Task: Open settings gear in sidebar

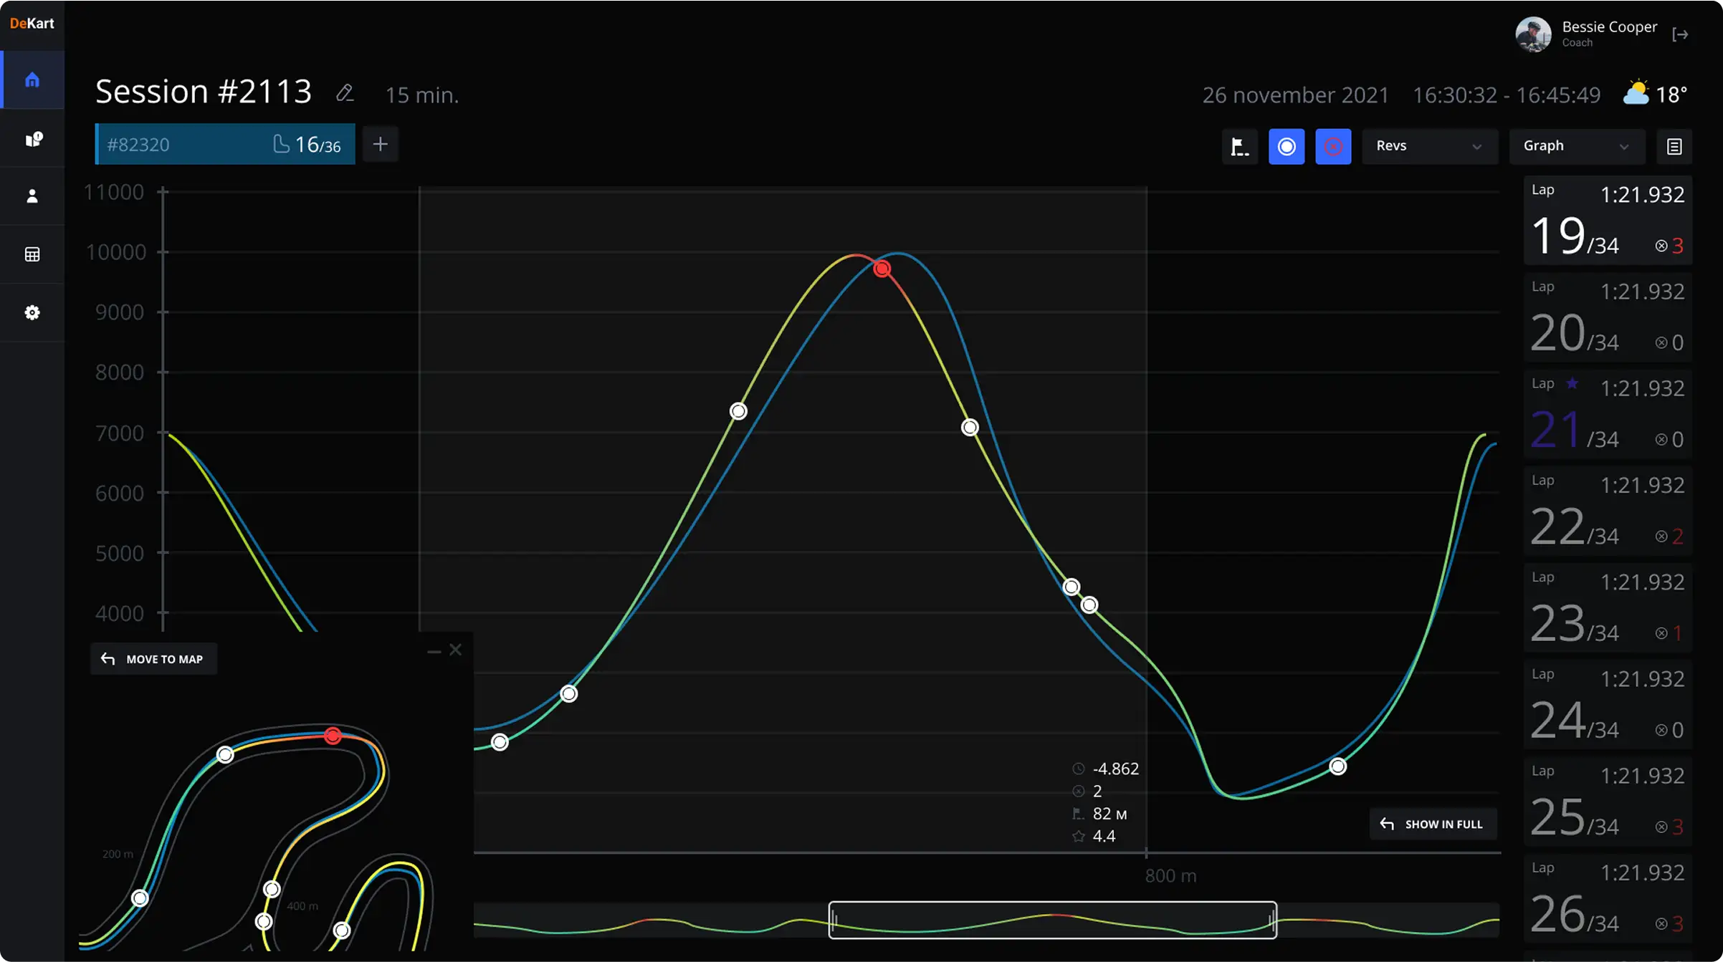Action: [x=32, y=312]
